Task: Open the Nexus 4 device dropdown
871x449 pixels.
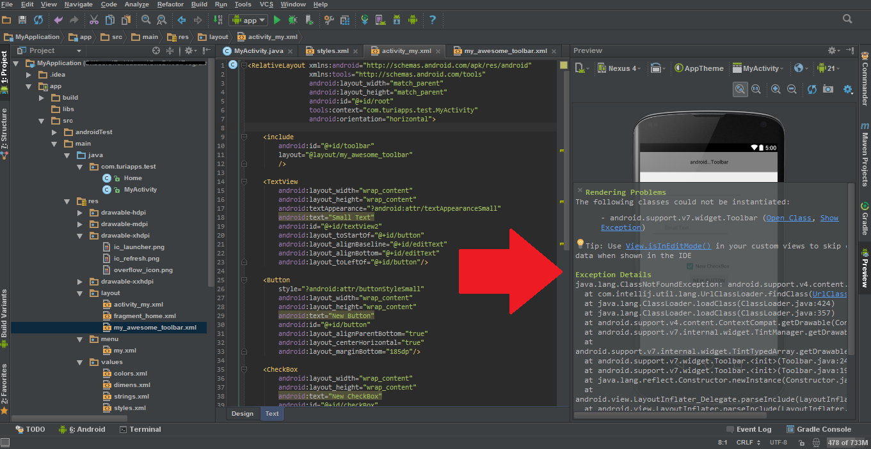Action: [619, 68]
